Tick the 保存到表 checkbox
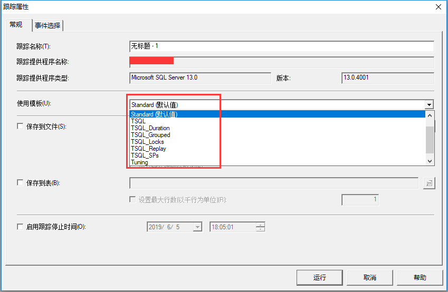Screen dimensions: 448x292 20,183
